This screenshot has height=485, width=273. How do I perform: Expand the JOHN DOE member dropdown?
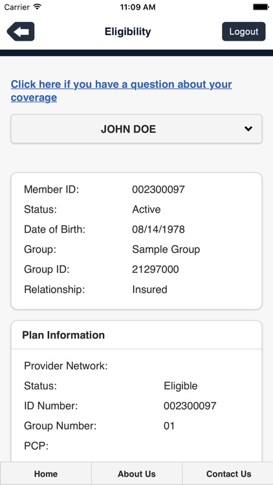136,129
